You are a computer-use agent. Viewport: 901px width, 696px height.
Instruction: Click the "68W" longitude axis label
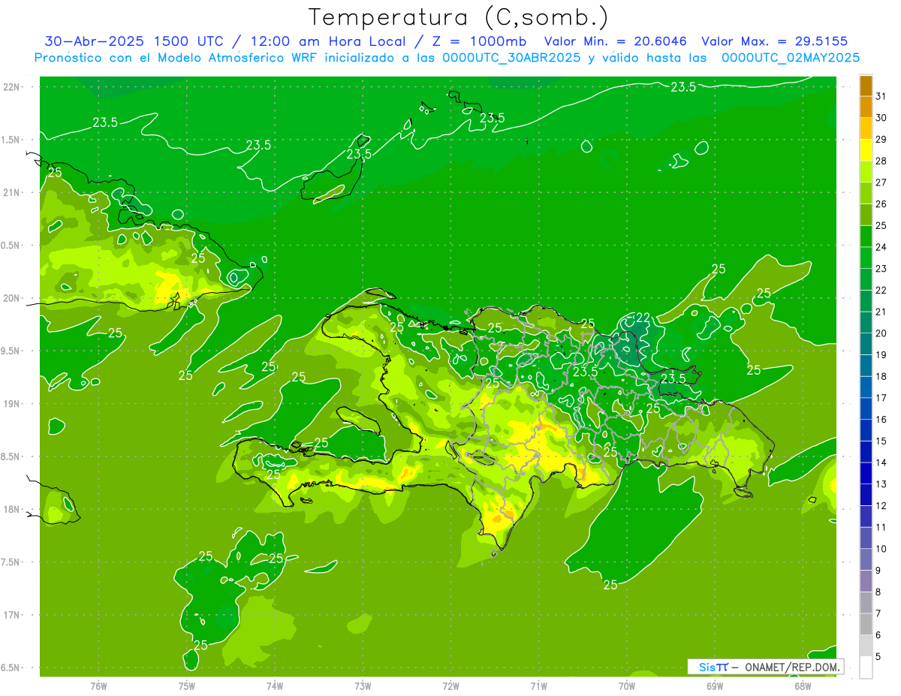tap(803, 686)
